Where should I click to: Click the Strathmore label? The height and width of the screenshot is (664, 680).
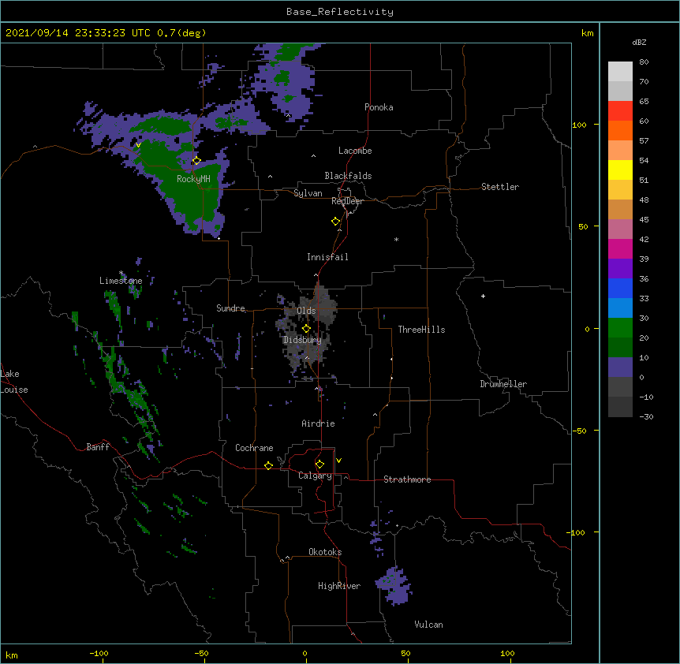click(x=407, y=479)
